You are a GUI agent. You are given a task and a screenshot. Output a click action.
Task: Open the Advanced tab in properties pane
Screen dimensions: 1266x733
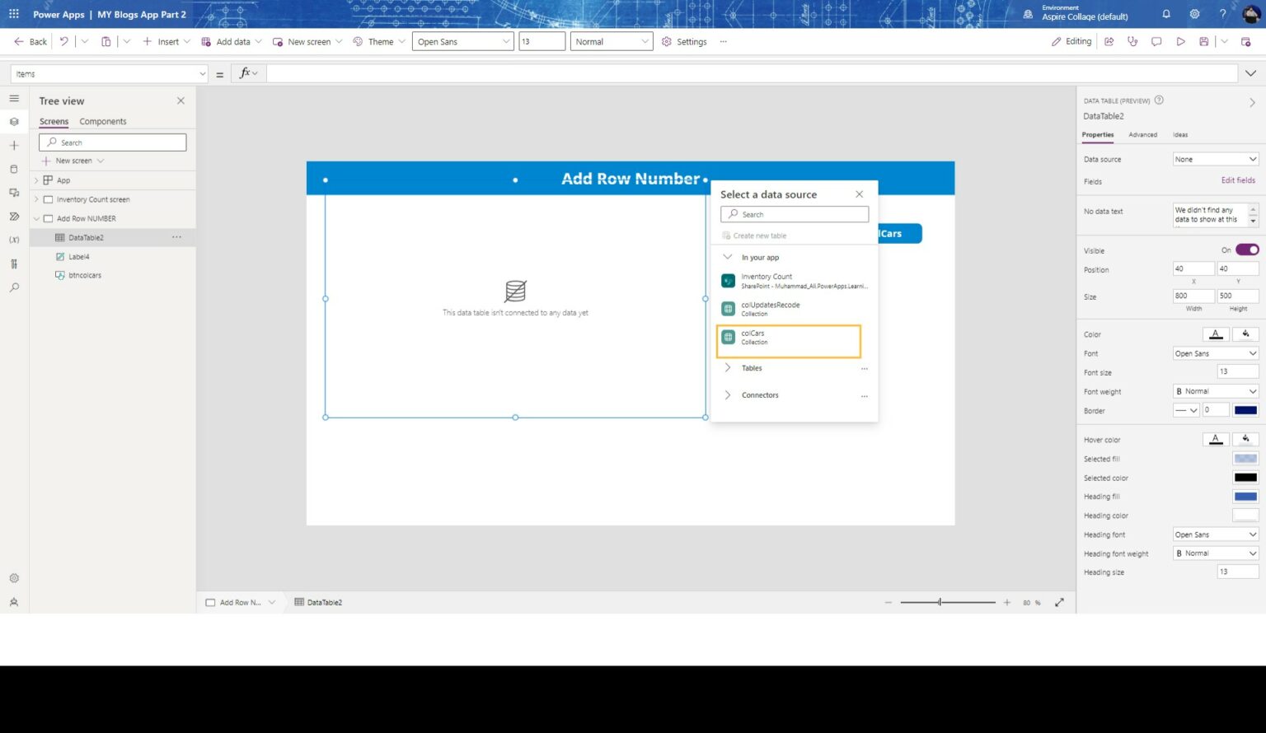click(x=1143, y=134)
